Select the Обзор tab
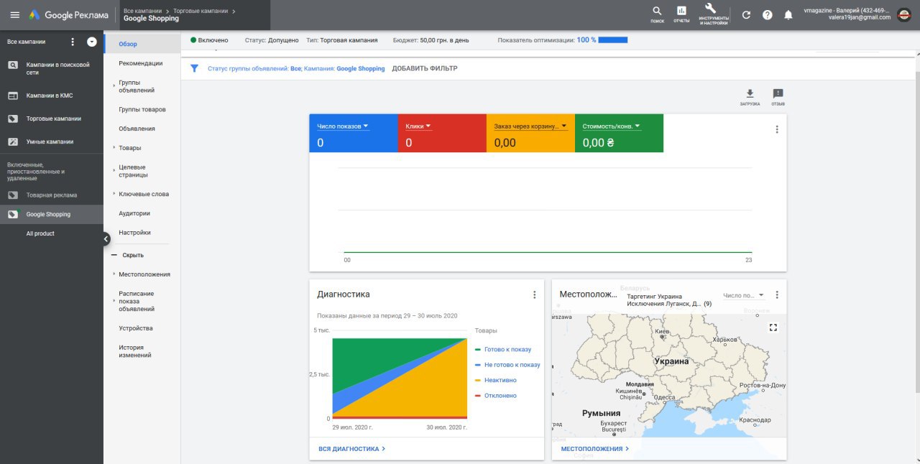The height and width of the screenshot is (464, 920). point(142,44)
